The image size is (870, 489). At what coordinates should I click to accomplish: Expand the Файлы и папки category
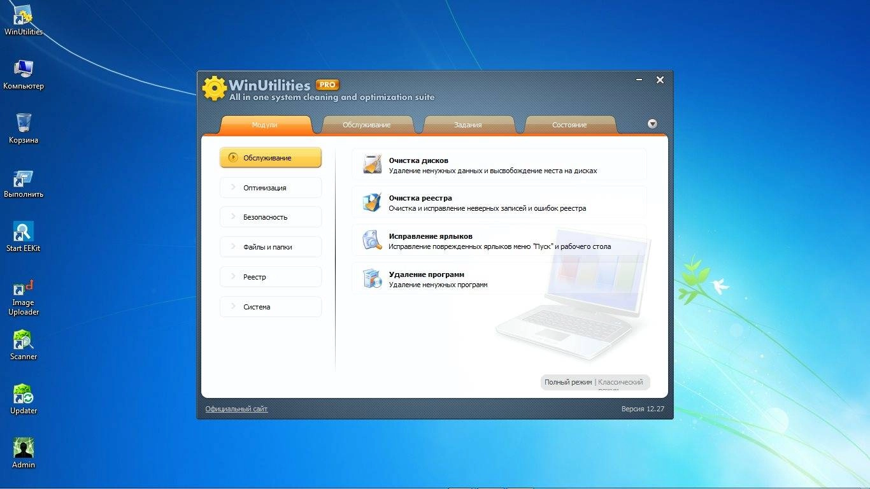(271, 247)
